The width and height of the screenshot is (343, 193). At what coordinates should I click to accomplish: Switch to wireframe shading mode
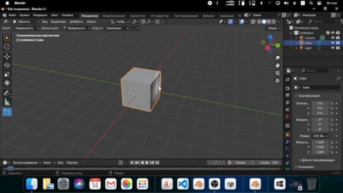point(259,21)
